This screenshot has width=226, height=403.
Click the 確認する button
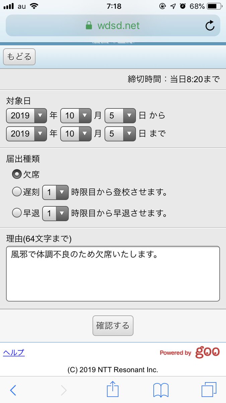pos(113,325)
